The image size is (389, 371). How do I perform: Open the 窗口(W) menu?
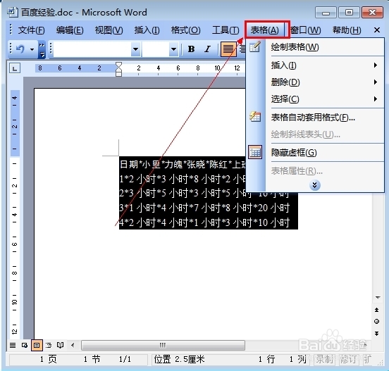(x=305, y=30)
